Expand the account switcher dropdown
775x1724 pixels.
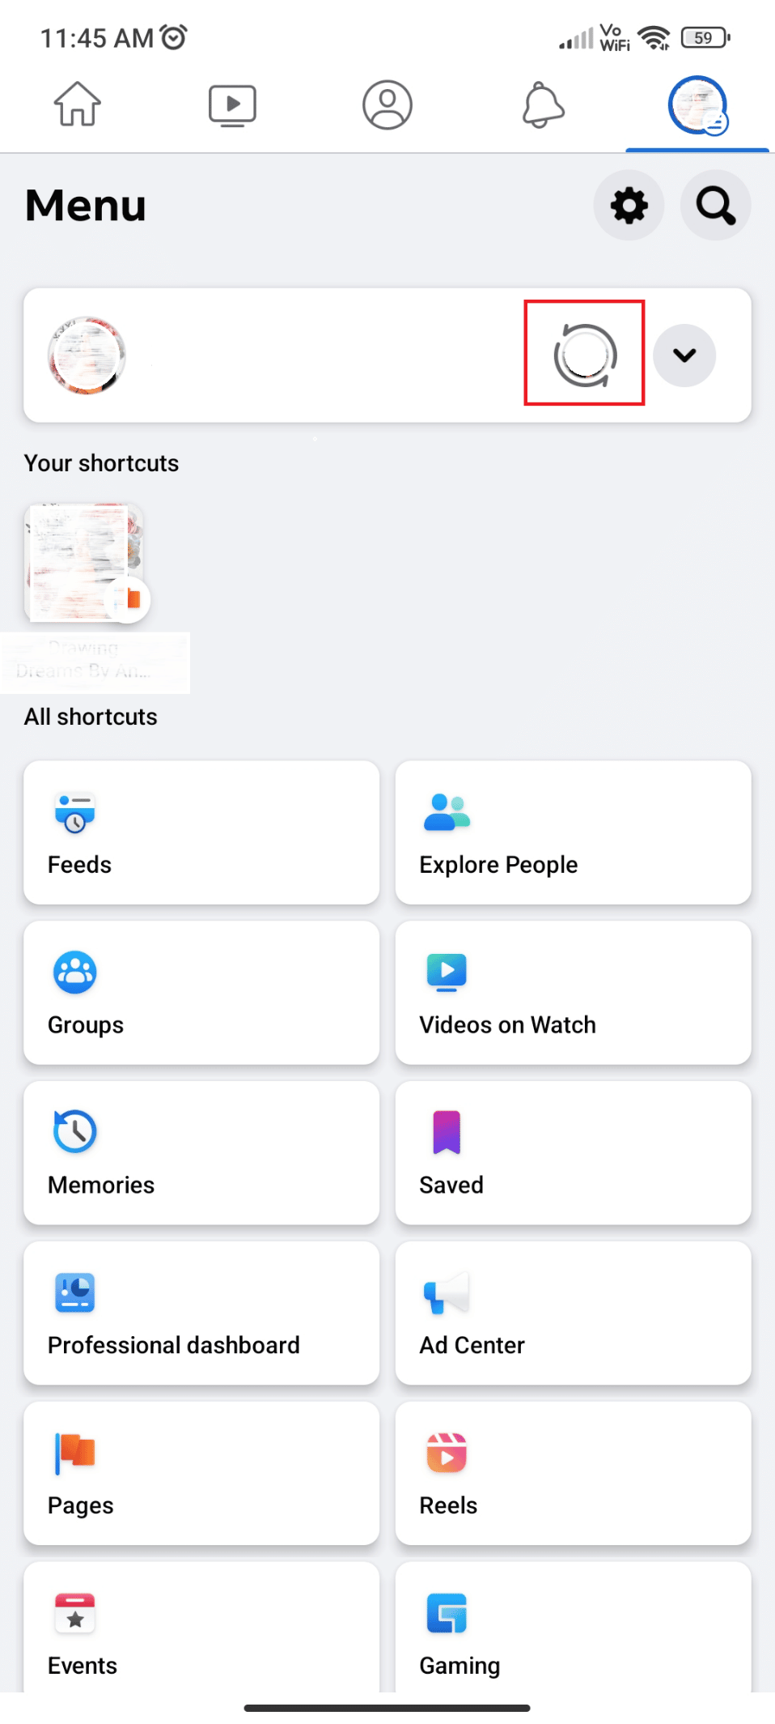click(x=684, y=355)
